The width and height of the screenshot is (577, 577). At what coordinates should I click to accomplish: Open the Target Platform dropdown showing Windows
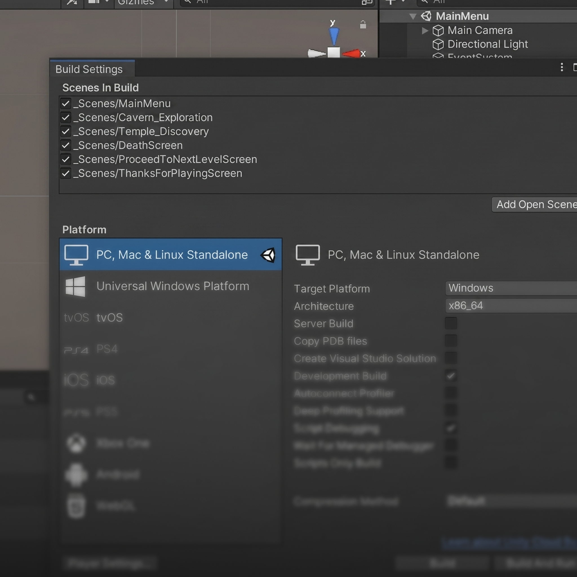pos(511,288)
